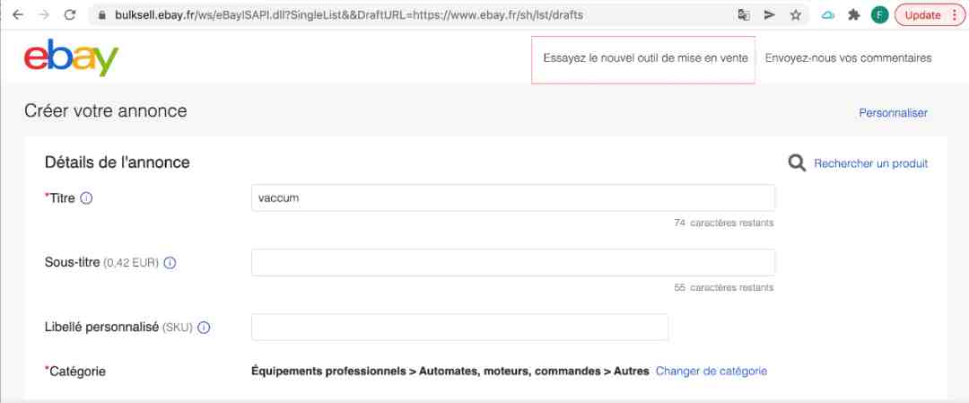969x403 pixels.
Task: Click the Détails de l'annonce heading
Action: [x=118, y=162]
